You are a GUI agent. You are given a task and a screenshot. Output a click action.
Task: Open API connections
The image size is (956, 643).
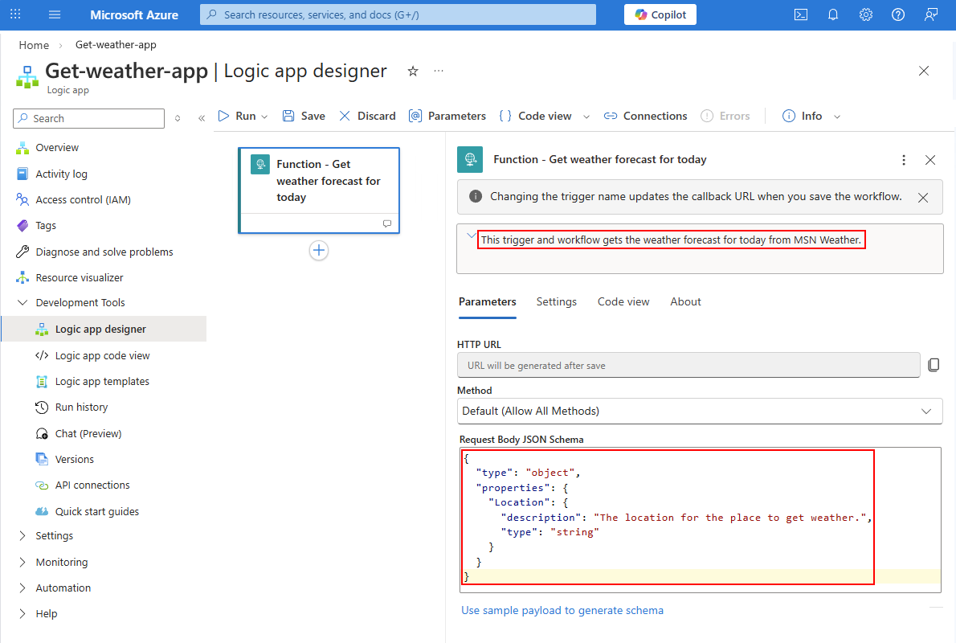[x=92, y=485]
